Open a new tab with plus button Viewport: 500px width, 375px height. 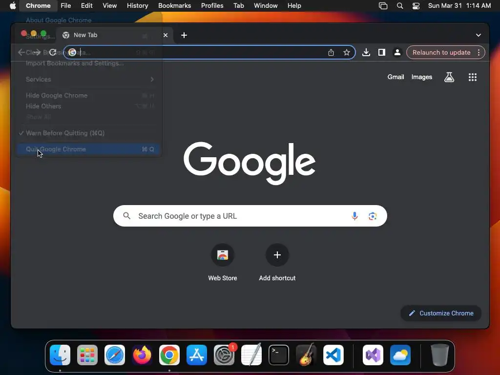(184, 35)
